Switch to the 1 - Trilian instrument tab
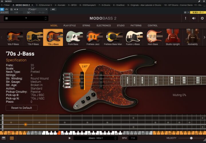This screenshot has height=143, width=206. click(5, 5)
